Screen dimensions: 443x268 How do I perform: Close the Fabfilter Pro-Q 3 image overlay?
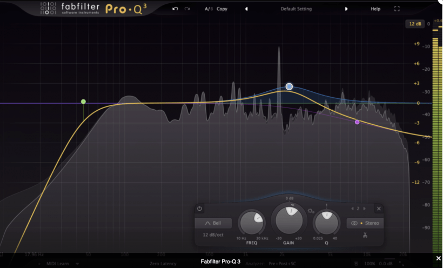tap(438, 258)
